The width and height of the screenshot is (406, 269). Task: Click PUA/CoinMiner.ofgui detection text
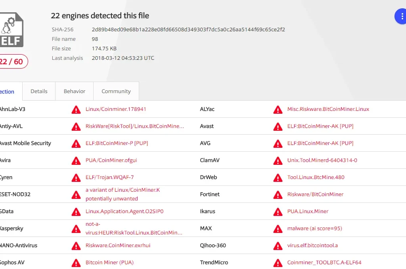(111, 160)
